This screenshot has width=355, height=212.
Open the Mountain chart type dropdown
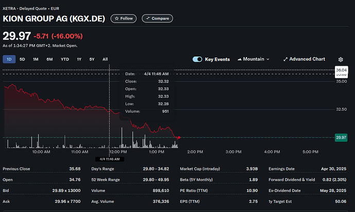[253, 59]
